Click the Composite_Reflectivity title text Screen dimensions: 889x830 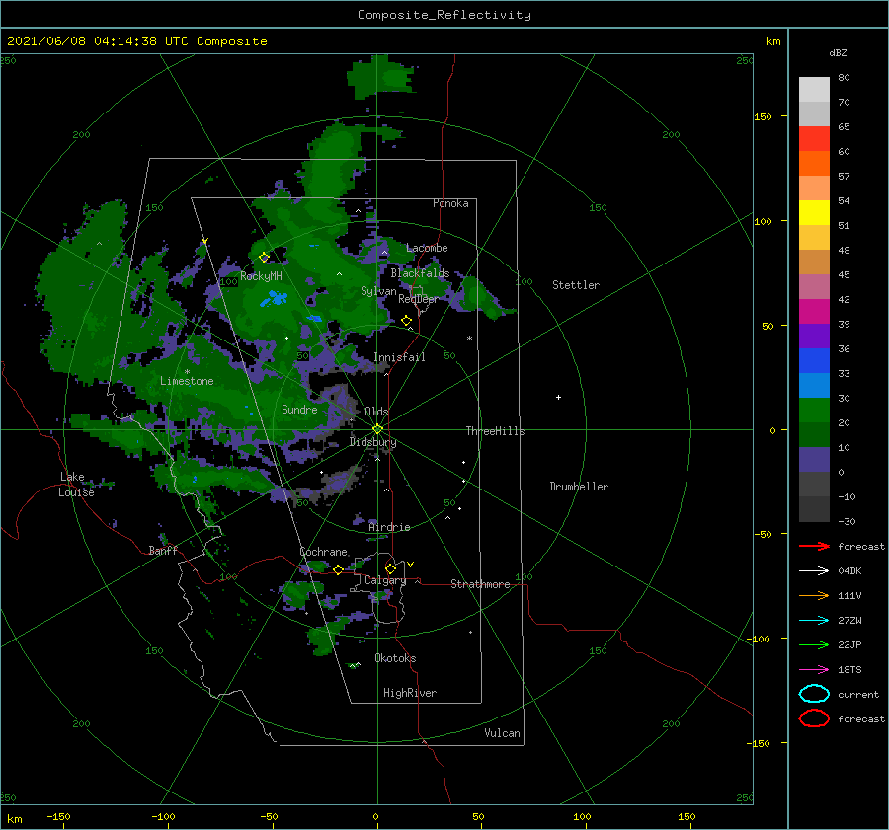(444, 15)
